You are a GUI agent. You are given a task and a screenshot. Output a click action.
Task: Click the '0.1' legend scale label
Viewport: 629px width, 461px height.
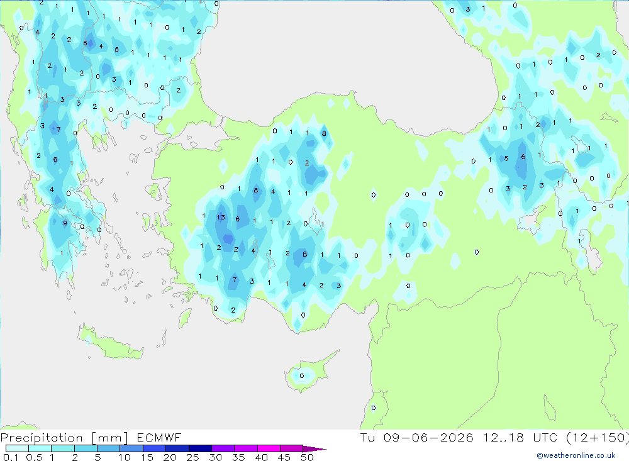click(11, 457)
